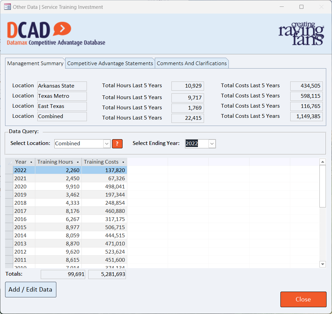332x314 pixels.
Task: Open the Training Costs column filter arrow
Action: pyautogui.click(x=123, y=162)
